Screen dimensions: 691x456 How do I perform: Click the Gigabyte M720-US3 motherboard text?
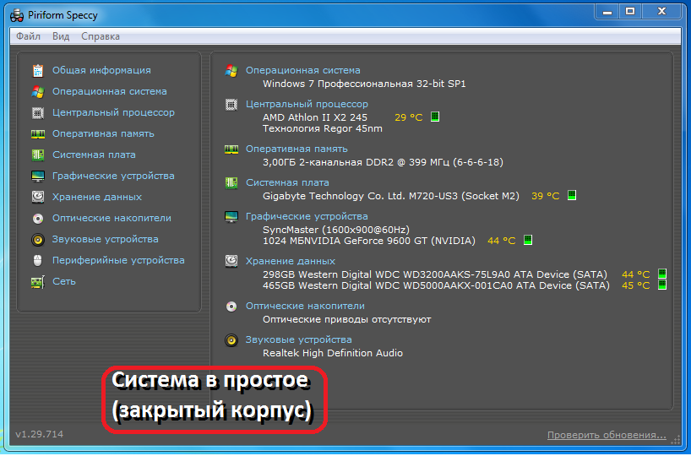(x=391, y=196)
